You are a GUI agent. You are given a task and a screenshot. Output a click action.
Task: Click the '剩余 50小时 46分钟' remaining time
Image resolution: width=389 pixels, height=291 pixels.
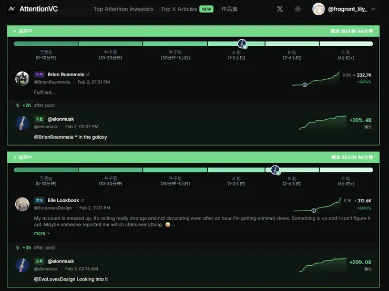352,31
